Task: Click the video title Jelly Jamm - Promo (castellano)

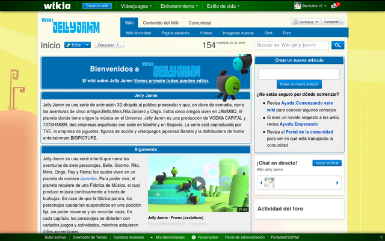Action: tap(176, 218)
